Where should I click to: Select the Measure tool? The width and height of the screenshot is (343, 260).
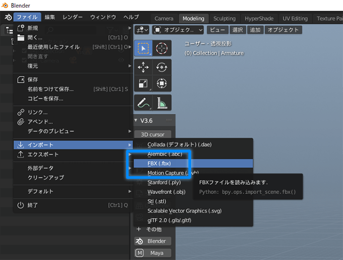pyautogui.click(x=161, y=102)
